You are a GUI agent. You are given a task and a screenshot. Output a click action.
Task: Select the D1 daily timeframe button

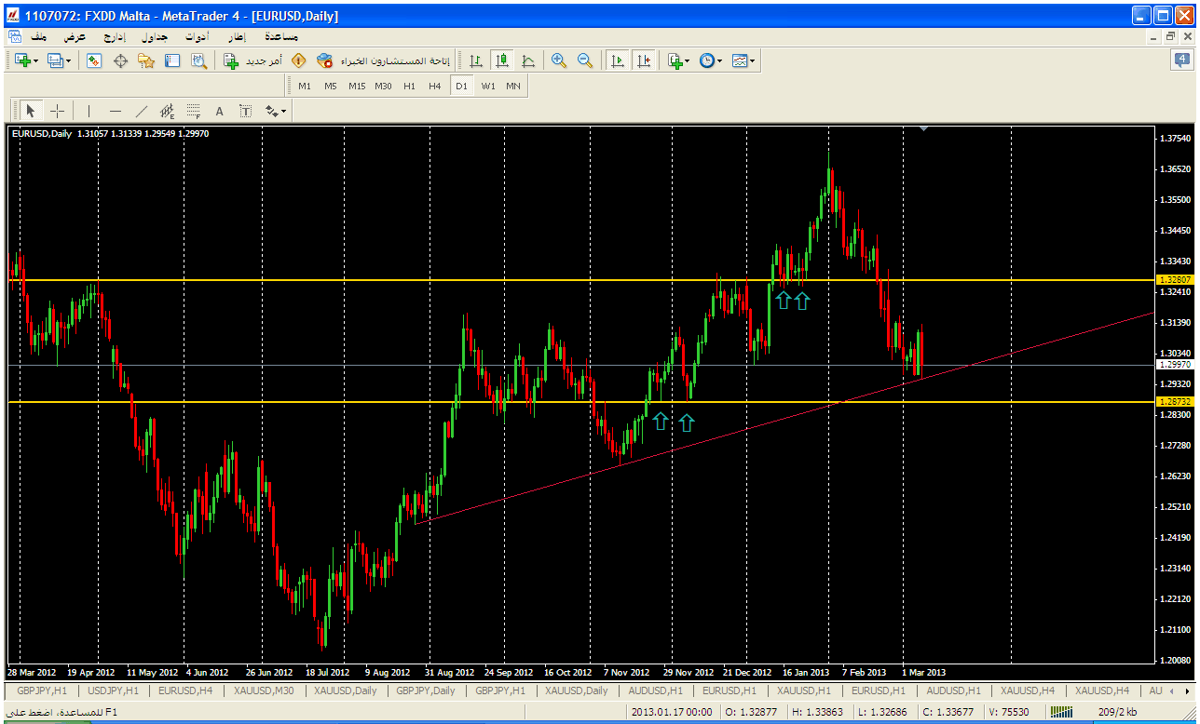461,86
